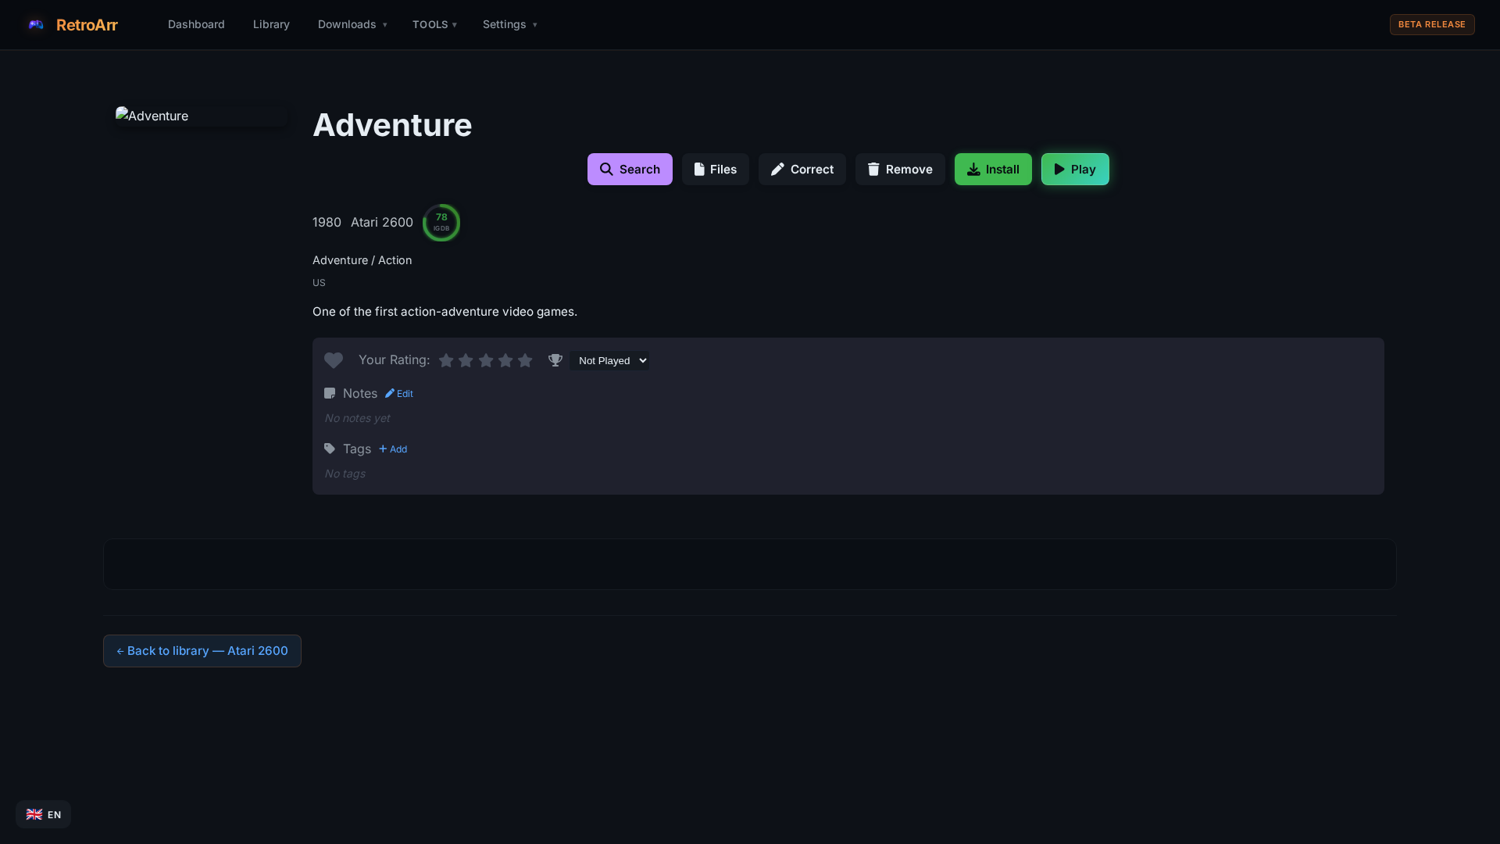Click the heart favorite icon

pyautogui.click(x=334, y=360)
